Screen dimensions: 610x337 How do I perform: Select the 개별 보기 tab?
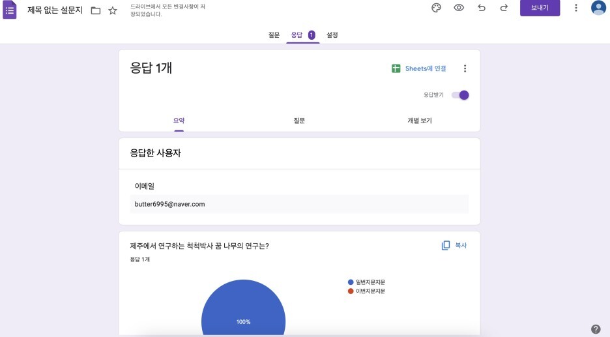tap(420, 121)
